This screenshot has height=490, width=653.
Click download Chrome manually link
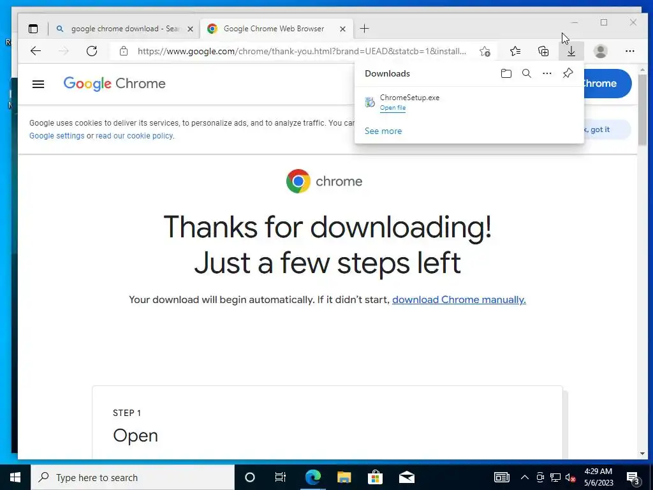pos(459,300)
